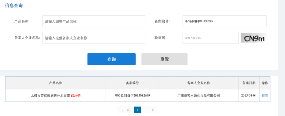Click product name 太极古芳蓝瓶润透补水面膜

50,95
